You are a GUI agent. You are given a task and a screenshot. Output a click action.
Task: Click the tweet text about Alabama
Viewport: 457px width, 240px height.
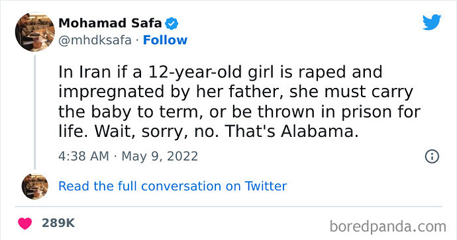(x=239, y=102)
